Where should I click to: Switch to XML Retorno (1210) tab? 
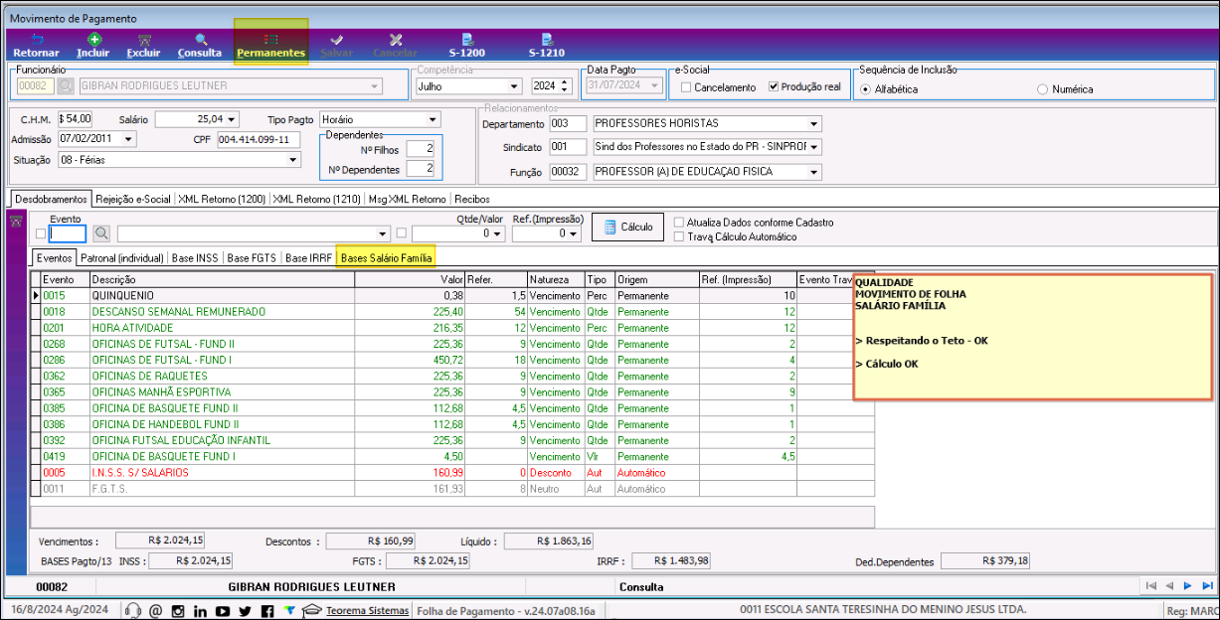pyautogui.click(x=316, y=199)
